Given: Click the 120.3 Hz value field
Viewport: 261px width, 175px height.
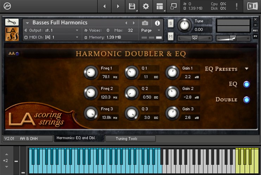Looking at the screenshot, I should [x=109, y=97].
